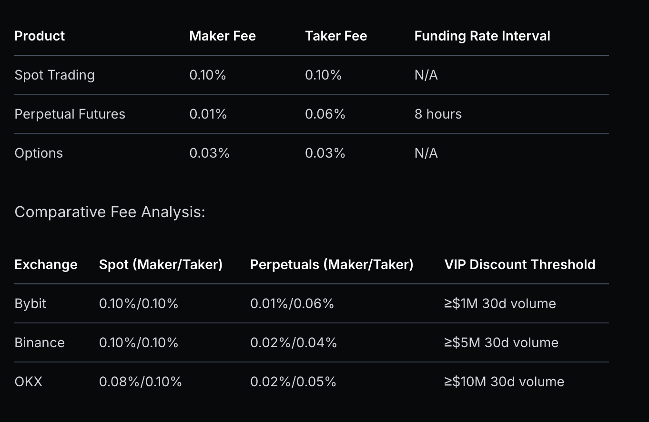The width and height of the screenshot is (649, 422).
Task: Click the Maker Fee column header
Action: [222, 36]
